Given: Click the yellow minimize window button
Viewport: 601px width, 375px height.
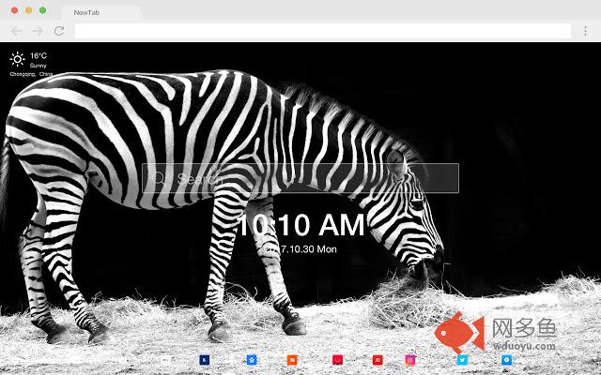Looking at the screenshot, I should (x=29, y=10).
